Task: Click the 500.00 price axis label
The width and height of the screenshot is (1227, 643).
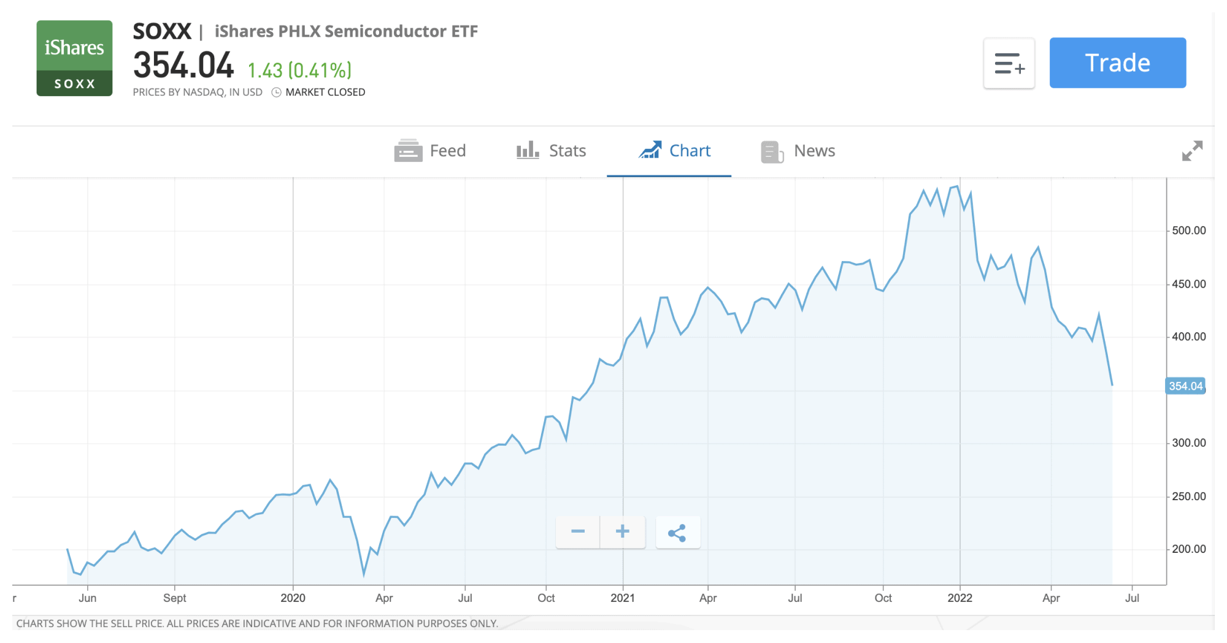Action: point(1189,231)
